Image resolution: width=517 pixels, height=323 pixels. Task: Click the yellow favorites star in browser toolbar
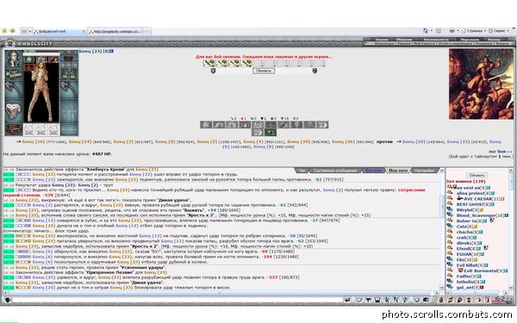tap(4, 31)
